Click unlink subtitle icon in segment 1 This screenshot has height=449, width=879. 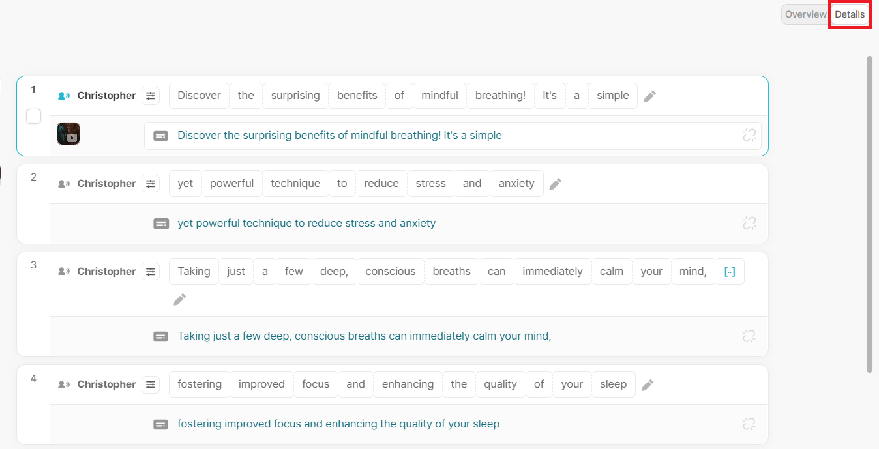[749, 136]
